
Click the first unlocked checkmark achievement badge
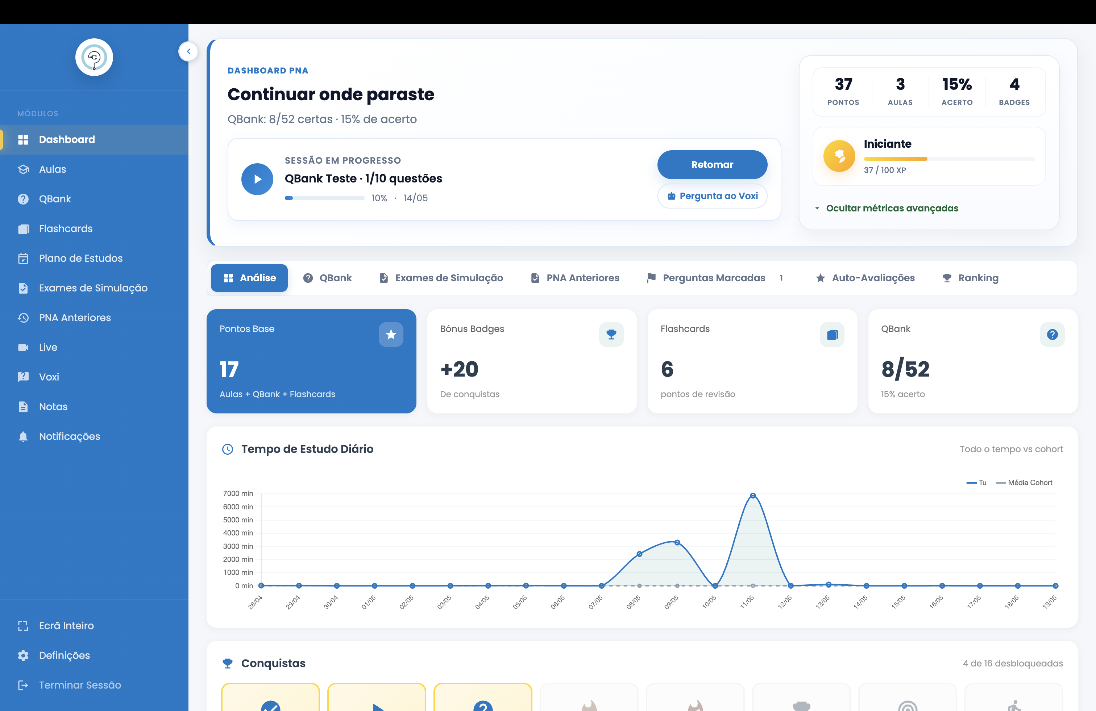click(x=270, y=697)
